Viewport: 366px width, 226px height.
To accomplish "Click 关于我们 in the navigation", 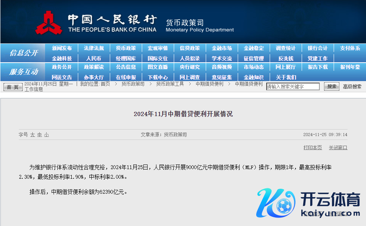I will coord(285,77).
